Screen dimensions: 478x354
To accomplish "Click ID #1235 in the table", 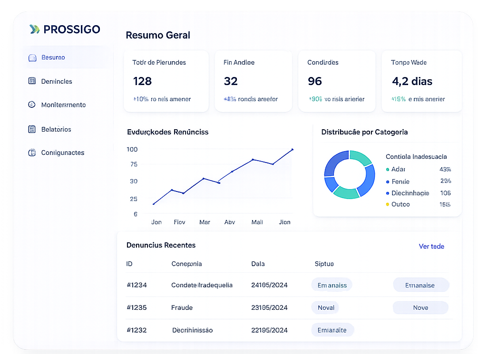I will point(137,308).
